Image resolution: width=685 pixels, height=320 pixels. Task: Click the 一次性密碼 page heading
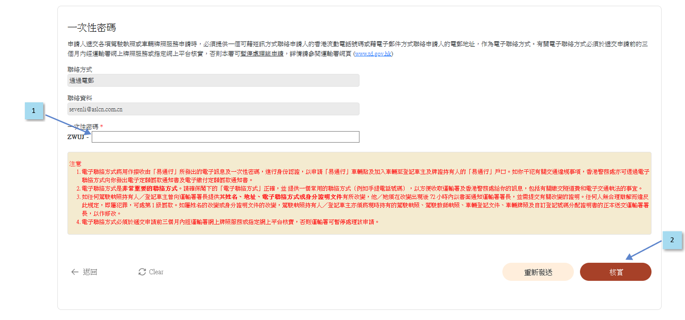point(91,28)
